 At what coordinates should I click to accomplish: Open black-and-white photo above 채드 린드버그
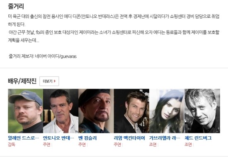pos(202,111)
